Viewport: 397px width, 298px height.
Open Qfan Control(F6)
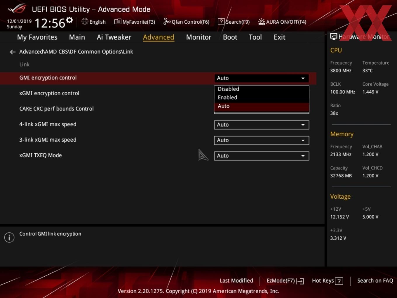click(187, 22)
